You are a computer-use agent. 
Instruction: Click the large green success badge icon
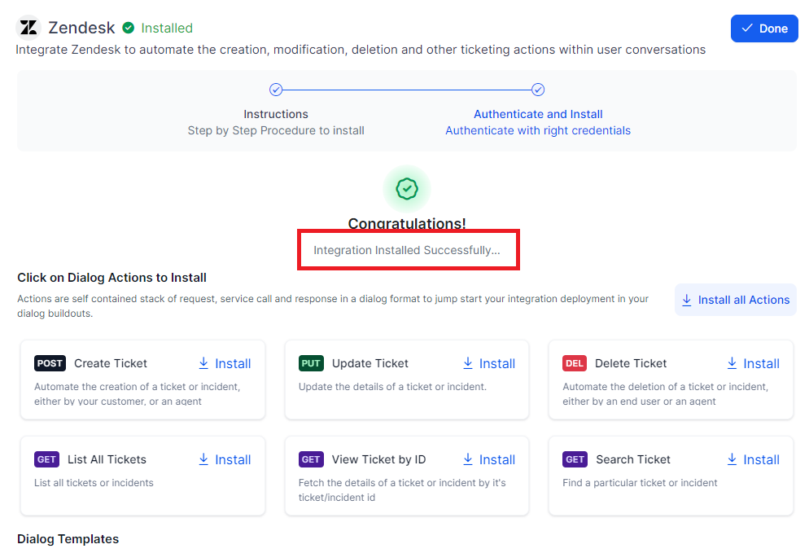406,189
